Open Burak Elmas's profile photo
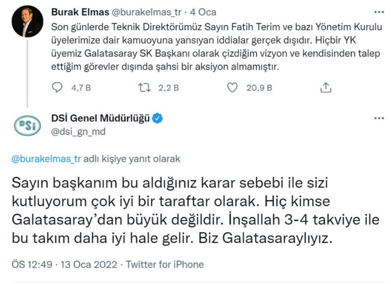This screenshot has width=391, height=284. pyautogui.click(x=27, y=21)
